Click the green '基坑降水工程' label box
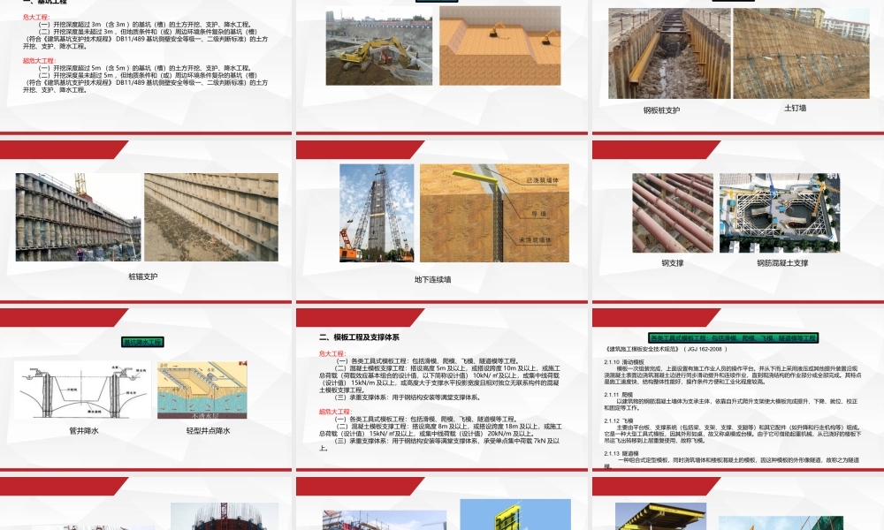 click(142, 342)
